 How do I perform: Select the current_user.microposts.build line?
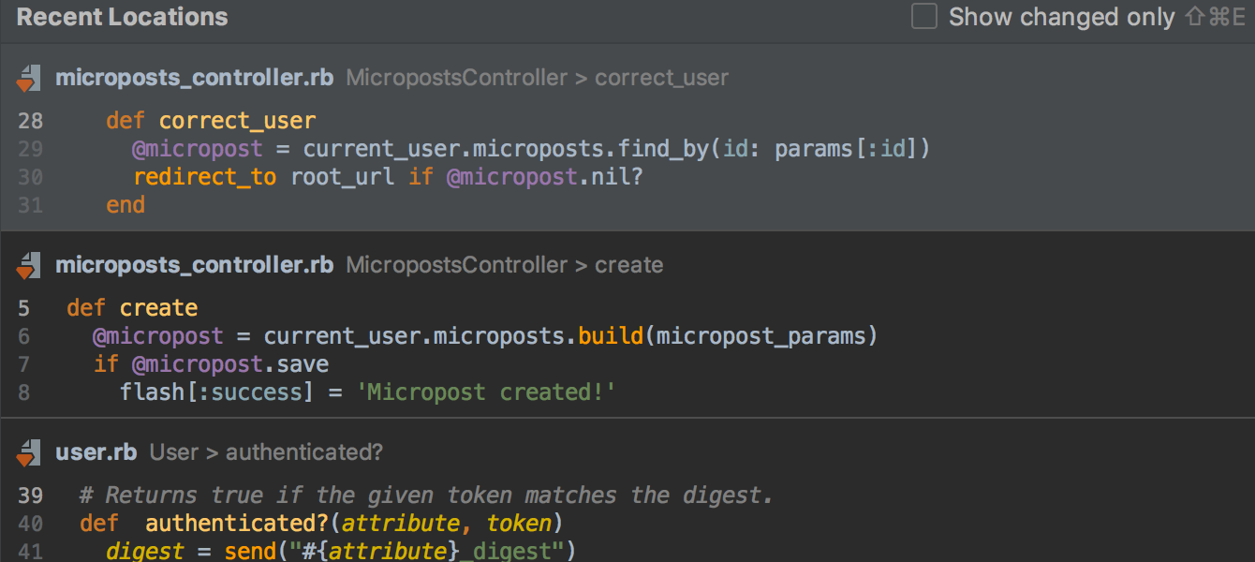point(484,336)
